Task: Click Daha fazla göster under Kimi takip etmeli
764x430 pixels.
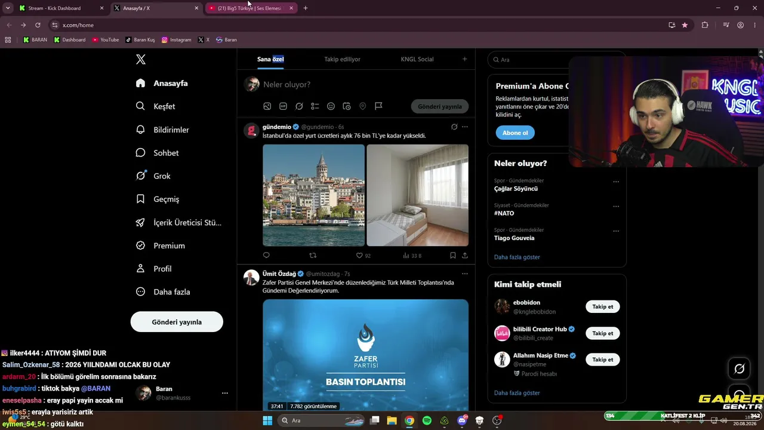Action: point(517,393)
